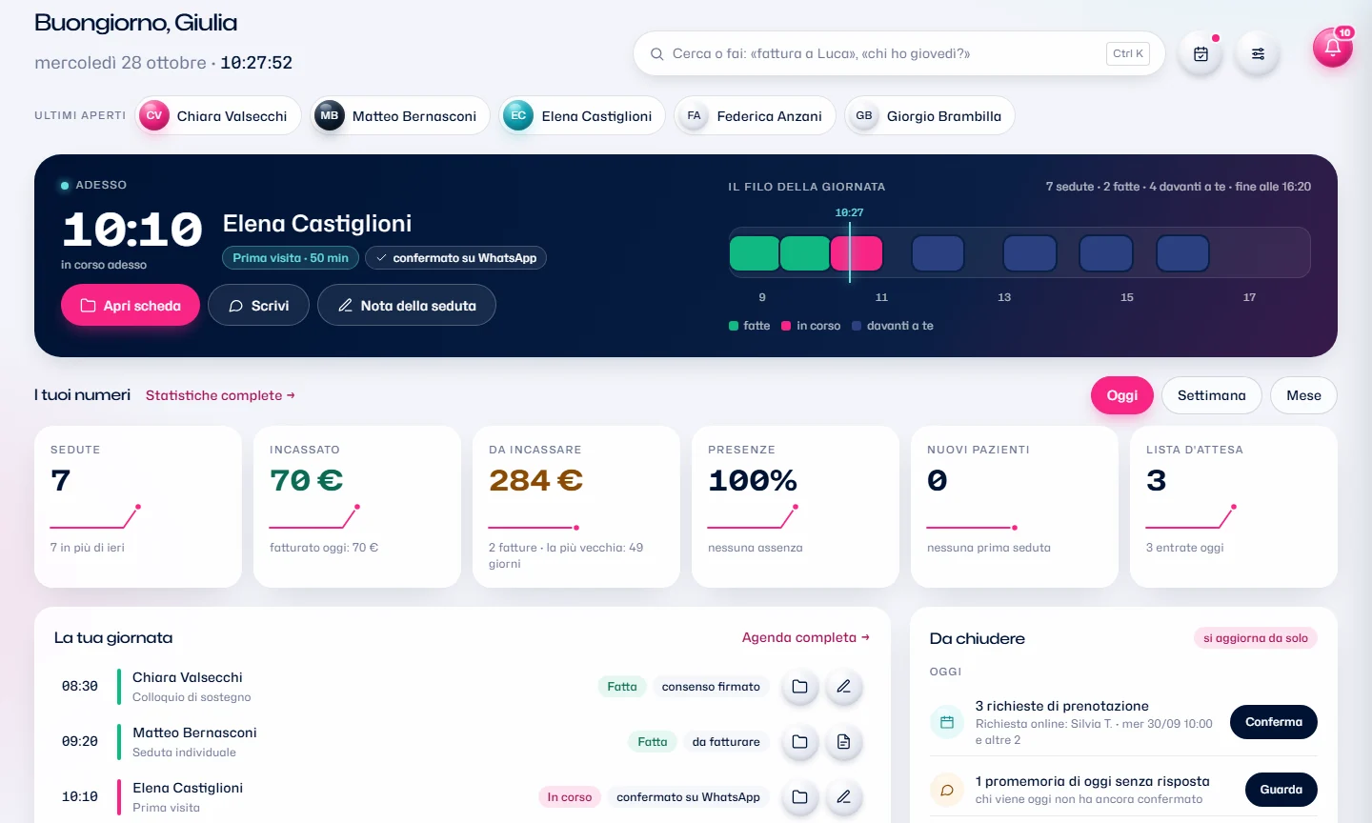This screenshot has width=1372, height=823.
Task: Open the Da incassare 284 € card
Action: pos(576,507)
